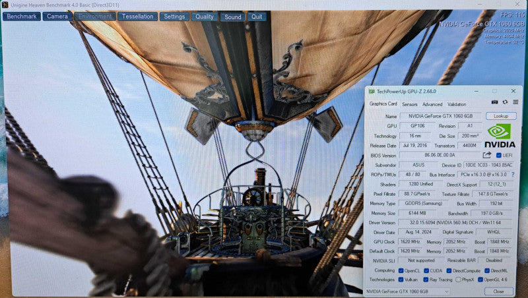
Task: Switch to the Sensors tab in GPU-Z
Action: coord(409,104)
